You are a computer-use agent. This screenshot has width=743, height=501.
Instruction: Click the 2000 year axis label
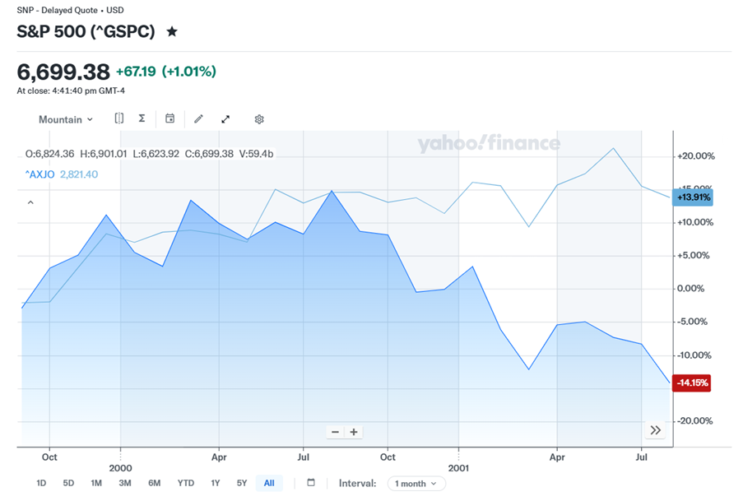[x=120, y=468]
